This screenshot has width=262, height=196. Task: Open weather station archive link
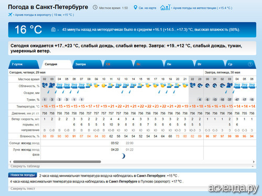(203, 8)
